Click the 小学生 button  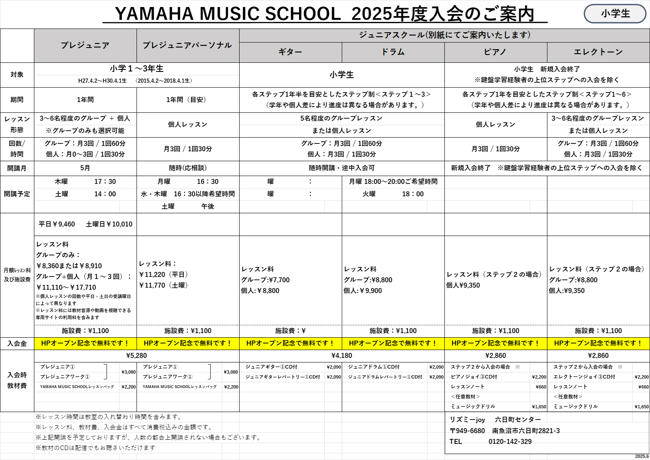pos(615,14)
